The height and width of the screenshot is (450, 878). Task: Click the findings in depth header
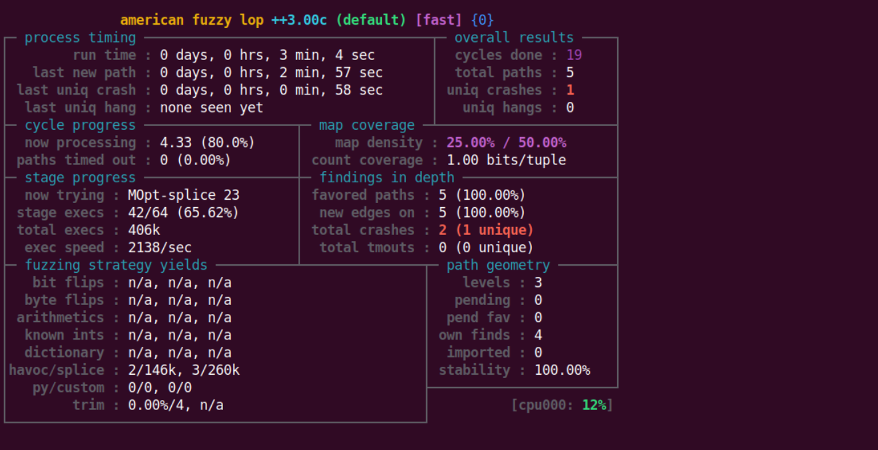click(387, 178)
